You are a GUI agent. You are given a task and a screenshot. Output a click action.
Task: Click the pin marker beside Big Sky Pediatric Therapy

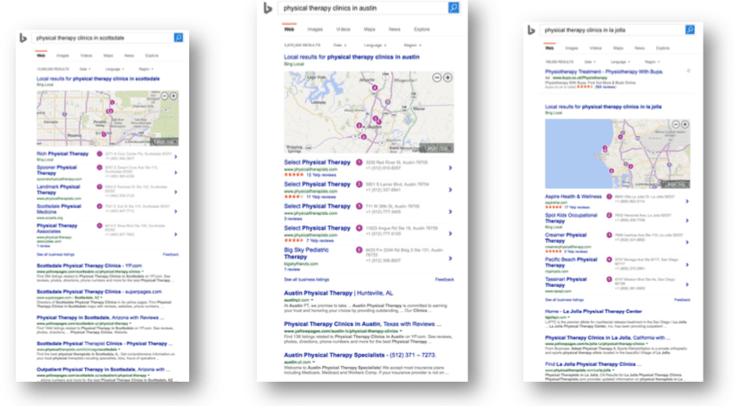pos(359,250)
